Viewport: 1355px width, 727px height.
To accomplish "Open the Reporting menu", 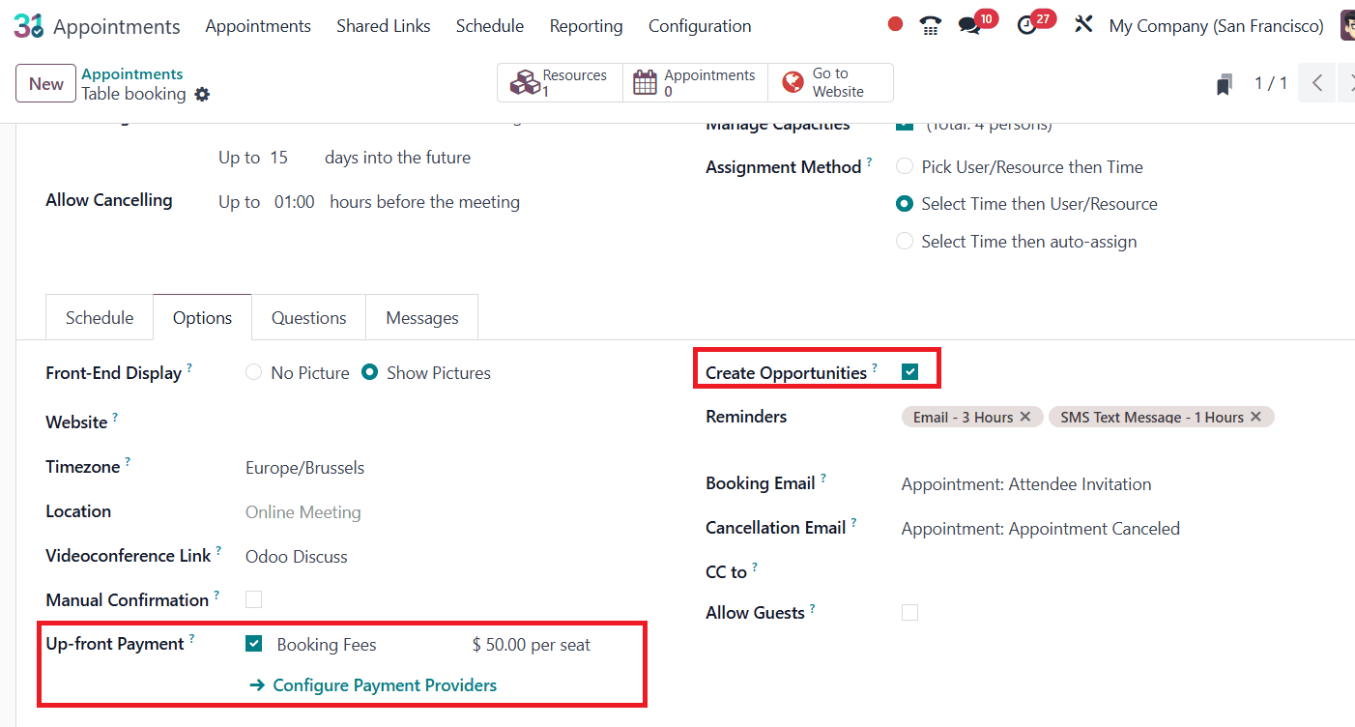I will pos(586,26).
